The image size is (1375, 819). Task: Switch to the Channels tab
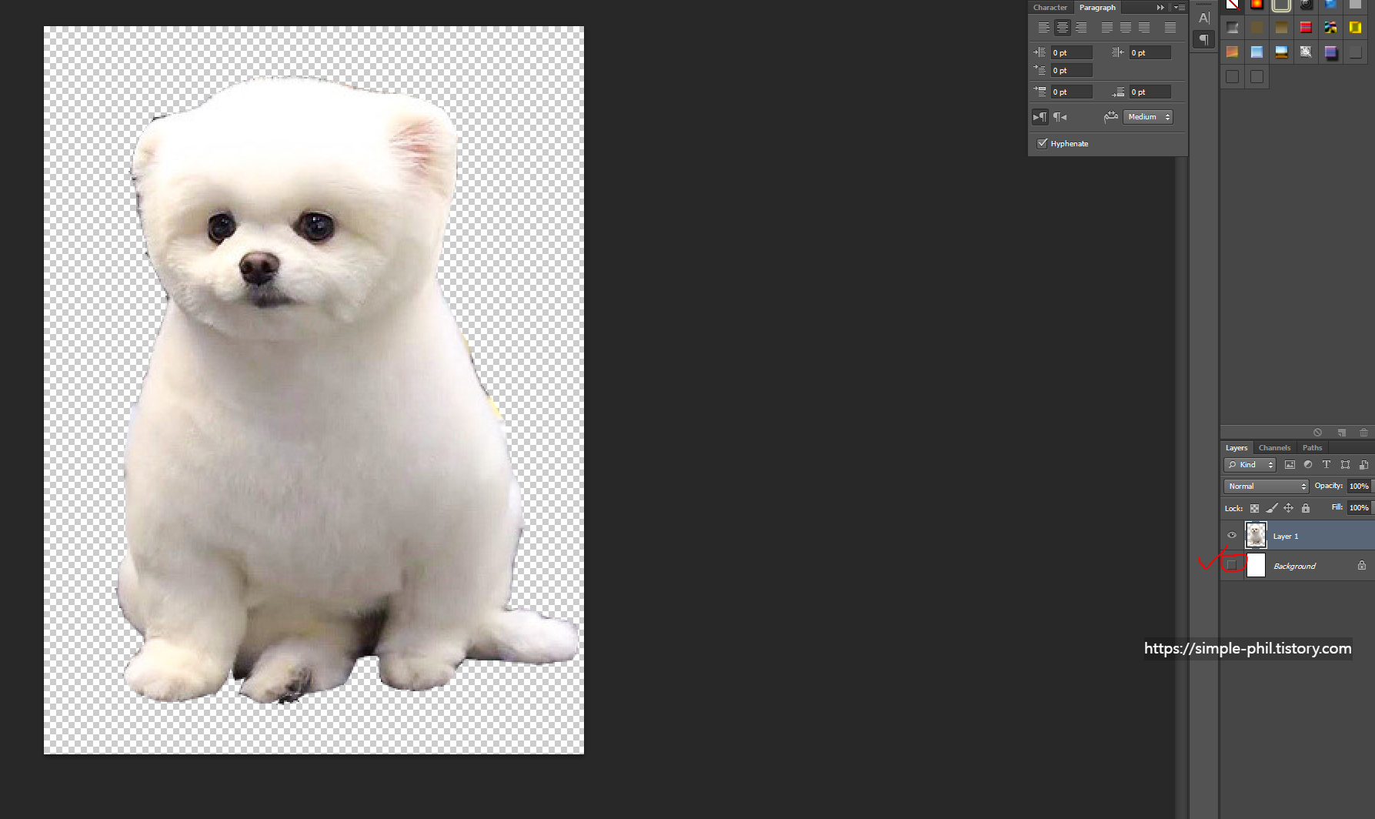(x=1274, y=448)
